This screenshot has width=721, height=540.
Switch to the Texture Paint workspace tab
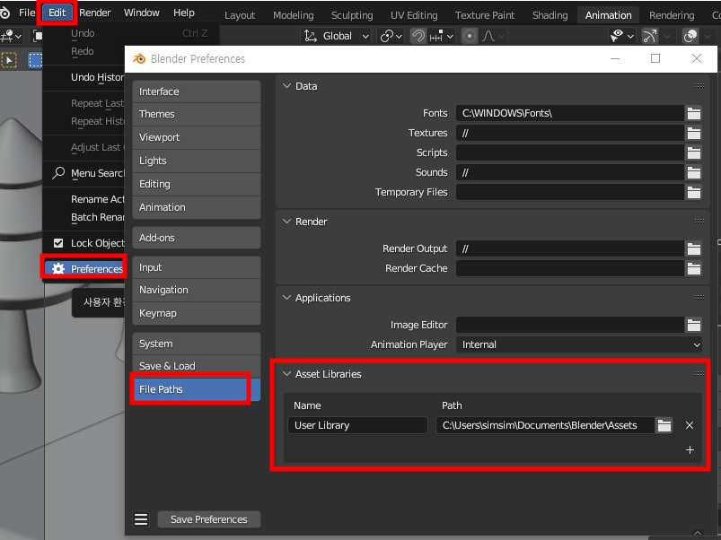point(485,15)
